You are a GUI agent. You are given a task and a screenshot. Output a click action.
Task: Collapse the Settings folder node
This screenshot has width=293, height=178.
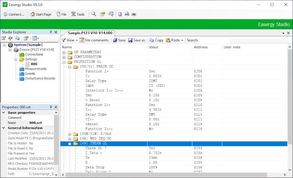click(x=16, y=60)
